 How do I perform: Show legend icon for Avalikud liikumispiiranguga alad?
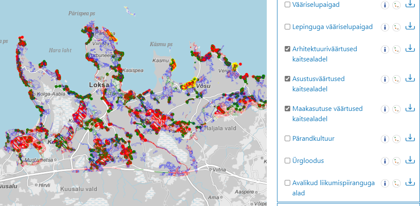click(x=397, y=183)
